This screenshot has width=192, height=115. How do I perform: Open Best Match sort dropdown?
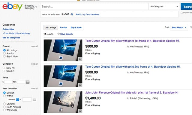click(179, 27)
